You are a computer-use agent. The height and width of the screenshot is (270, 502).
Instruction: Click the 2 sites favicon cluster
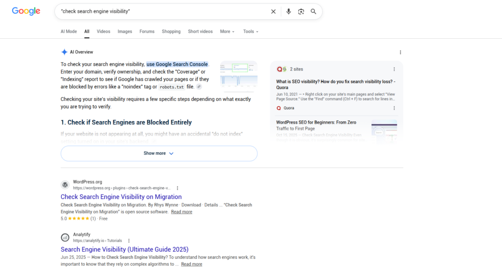[x=282, y=69]
